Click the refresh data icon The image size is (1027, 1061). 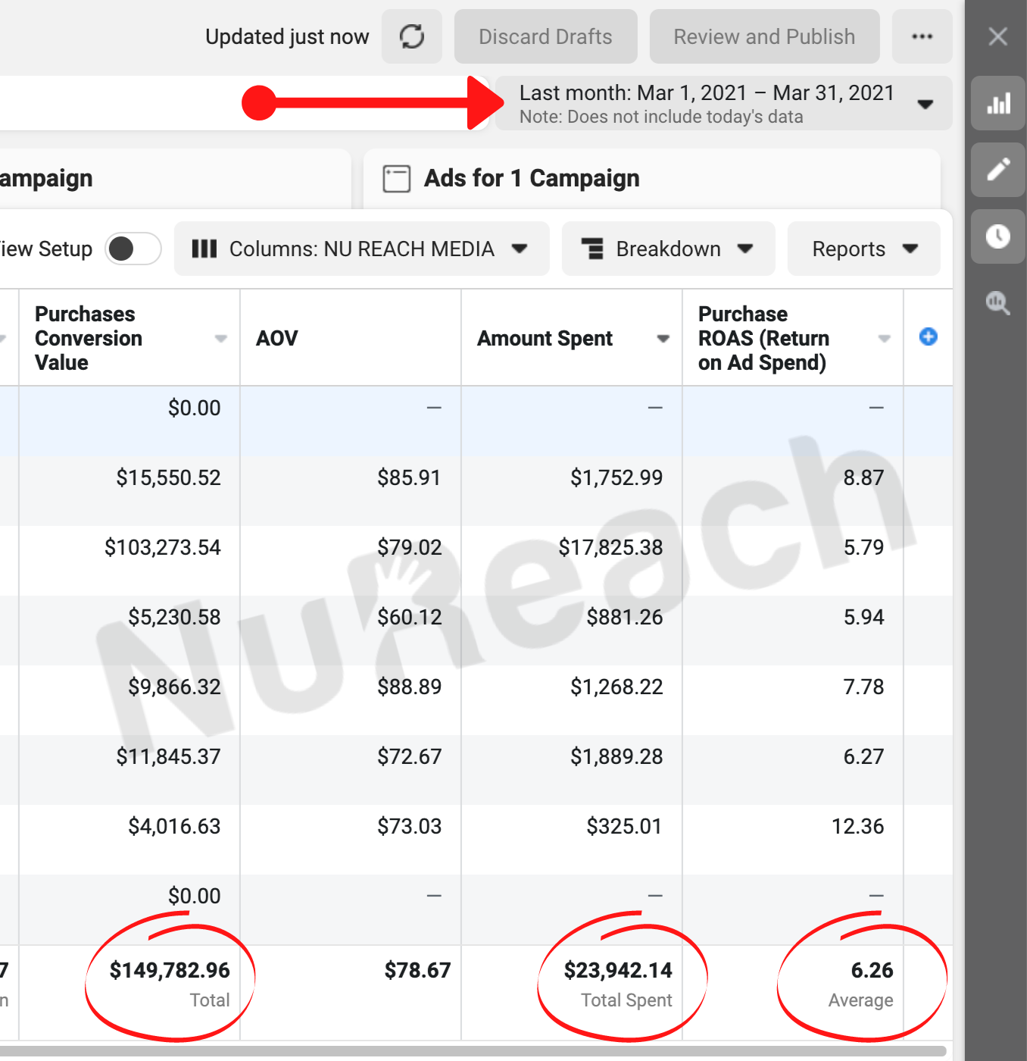click(411, 36)
